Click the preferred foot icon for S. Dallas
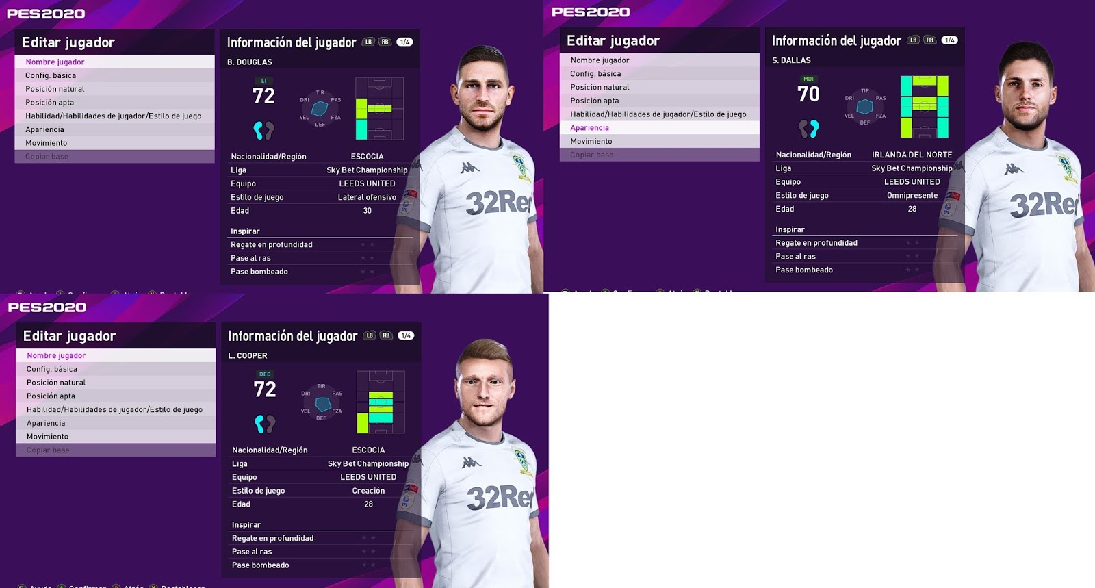 pos(808,128)
